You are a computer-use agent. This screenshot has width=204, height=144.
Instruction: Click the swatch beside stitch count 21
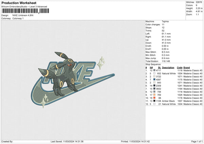(x=154, y=104)
